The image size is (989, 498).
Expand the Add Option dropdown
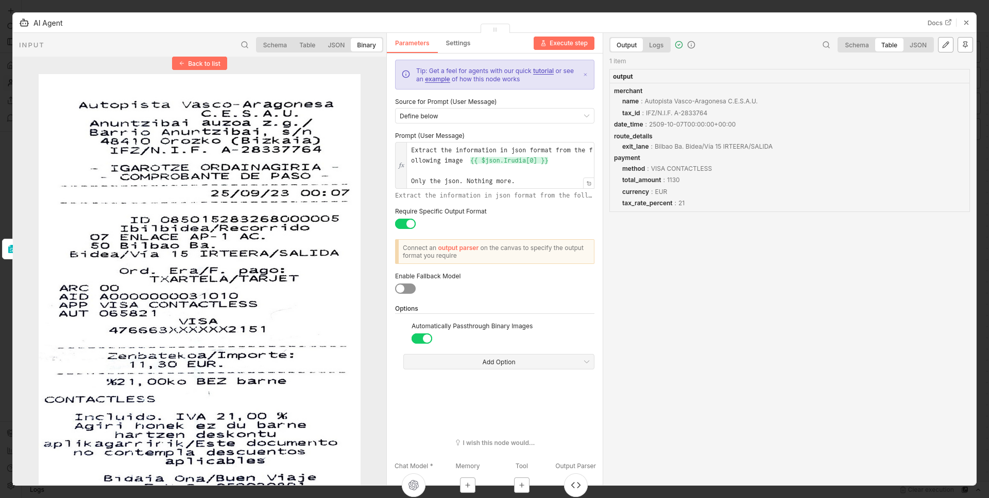tap(498, 362)
